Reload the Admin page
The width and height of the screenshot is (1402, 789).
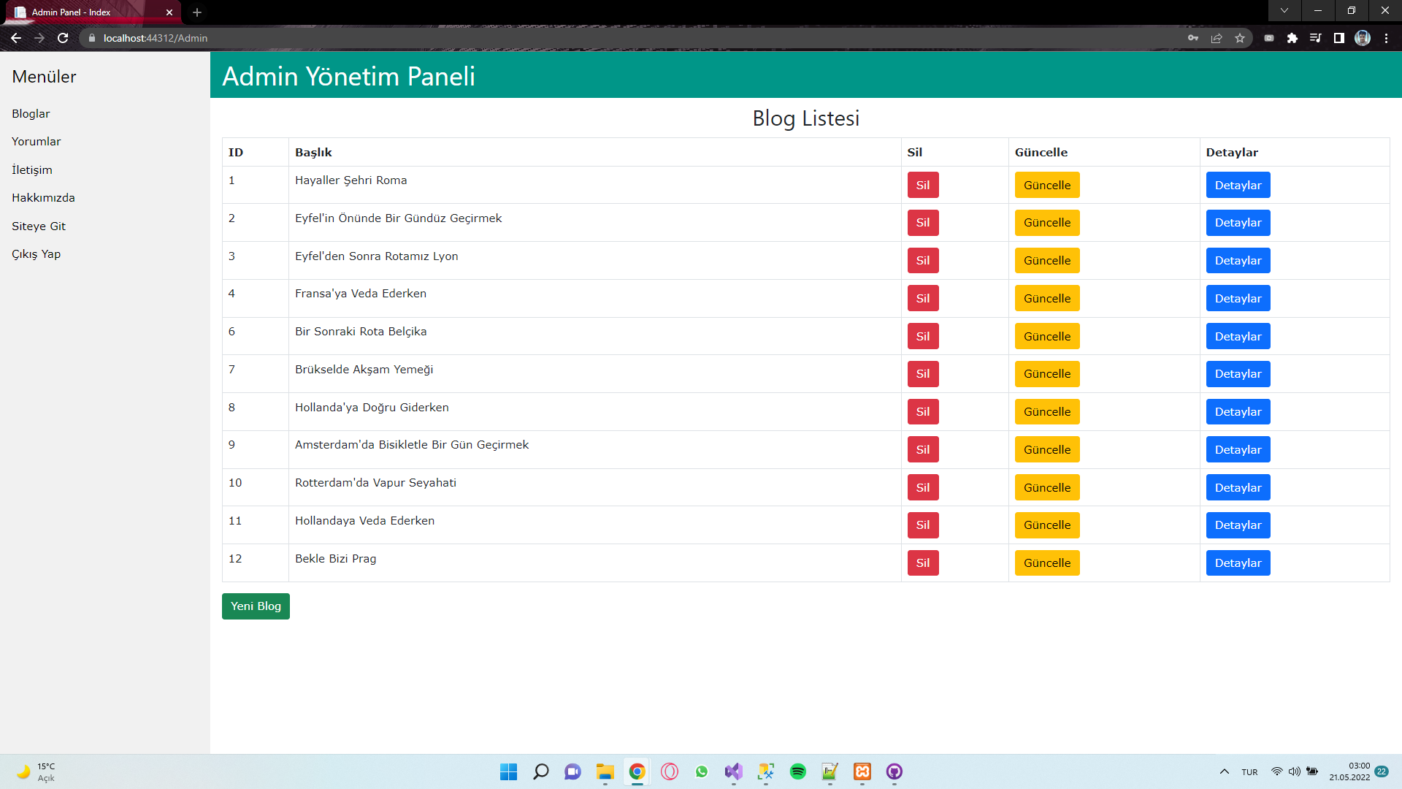click(x=63, y=38)
